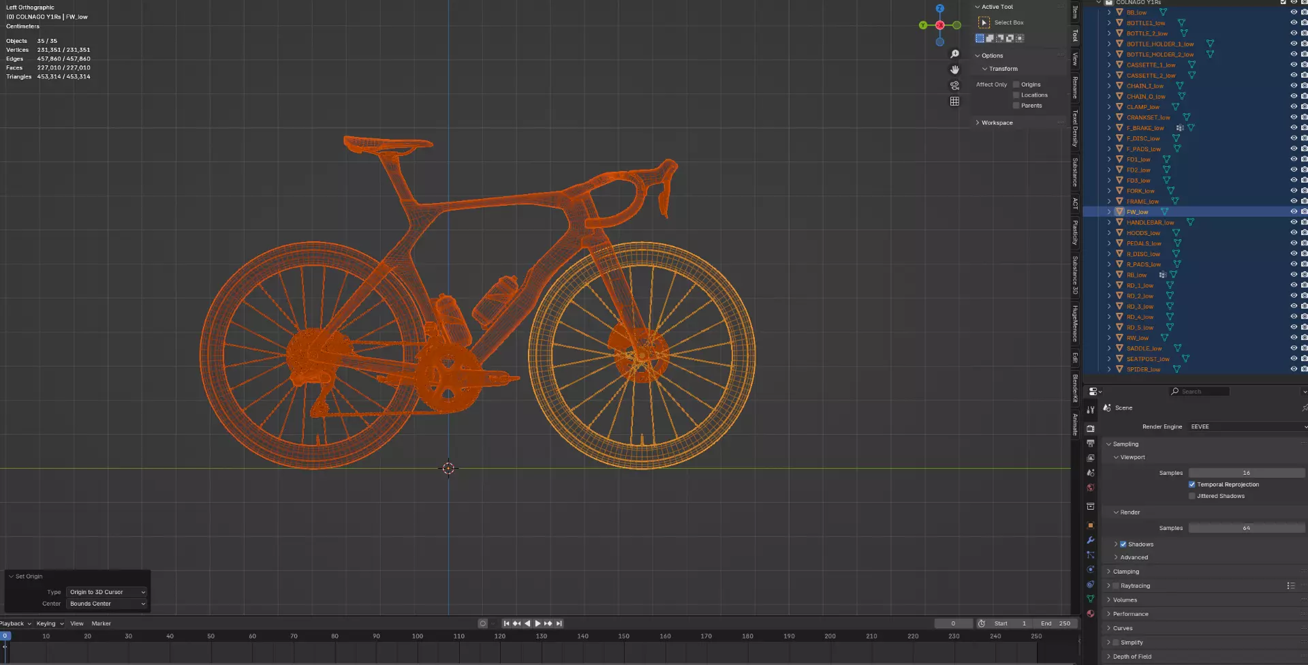This screenshot has width=1308, height=665.
Task: Play the animation forward
Action: point(538,623)
